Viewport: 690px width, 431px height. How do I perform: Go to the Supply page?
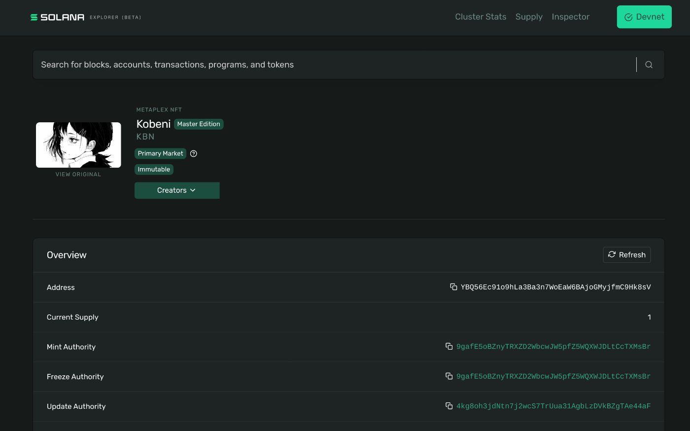[529, 17]
